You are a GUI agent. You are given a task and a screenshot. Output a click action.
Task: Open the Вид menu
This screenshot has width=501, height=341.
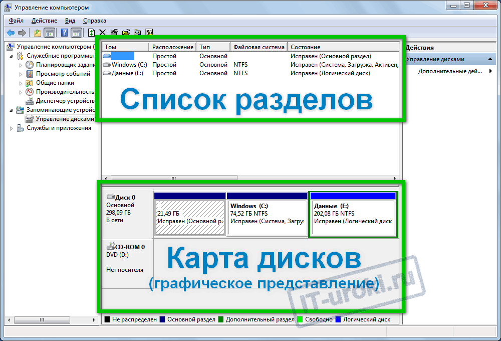pyautogui.click(x=70, y=21)
